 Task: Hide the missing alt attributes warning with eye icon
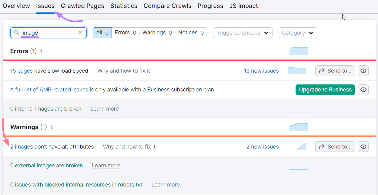coord(363,146)
